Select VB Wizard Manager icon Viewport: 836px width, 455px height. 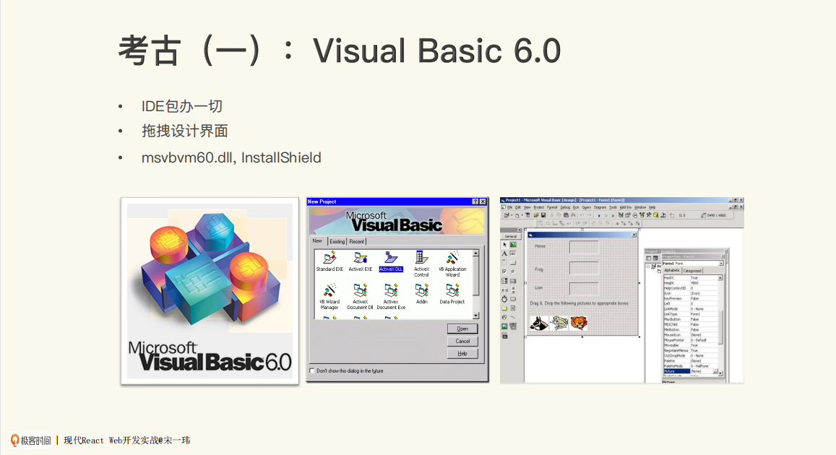click(329, 296)
